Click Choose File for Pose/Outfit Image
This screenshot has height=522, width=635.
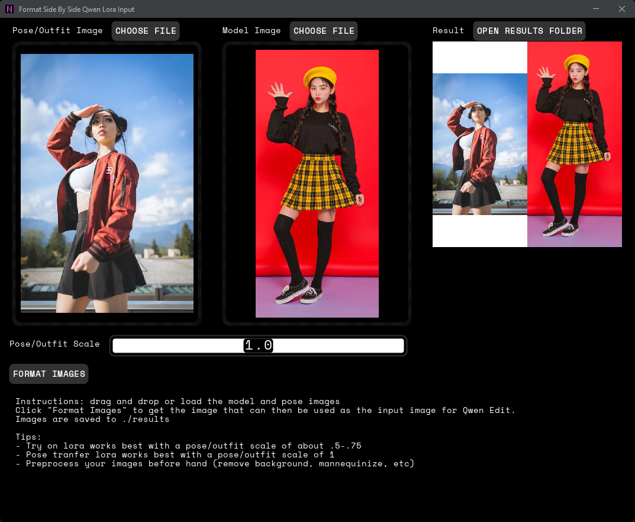(146, 31)
